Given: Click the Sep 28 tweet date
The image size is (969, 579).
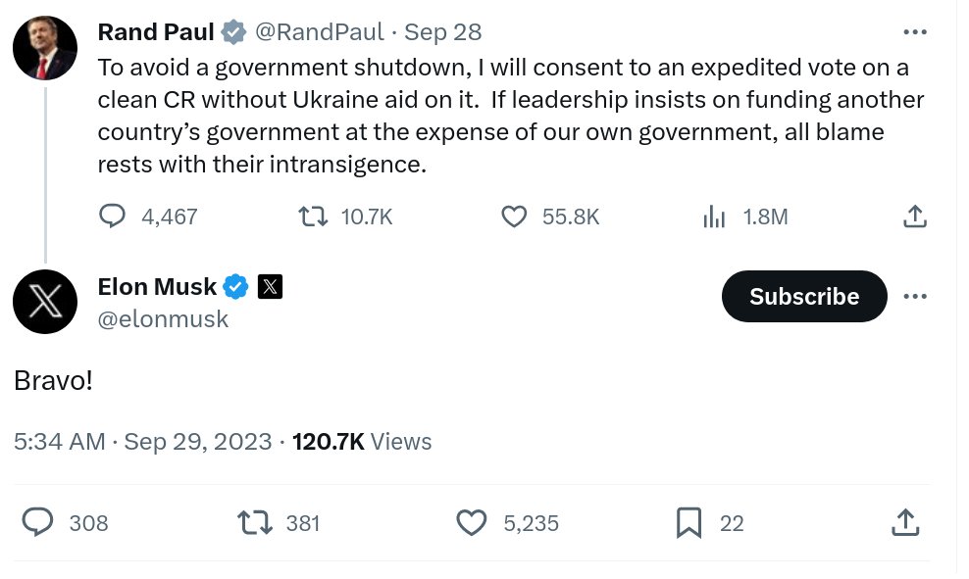Looking at the screenshot, I should (443, 32).
